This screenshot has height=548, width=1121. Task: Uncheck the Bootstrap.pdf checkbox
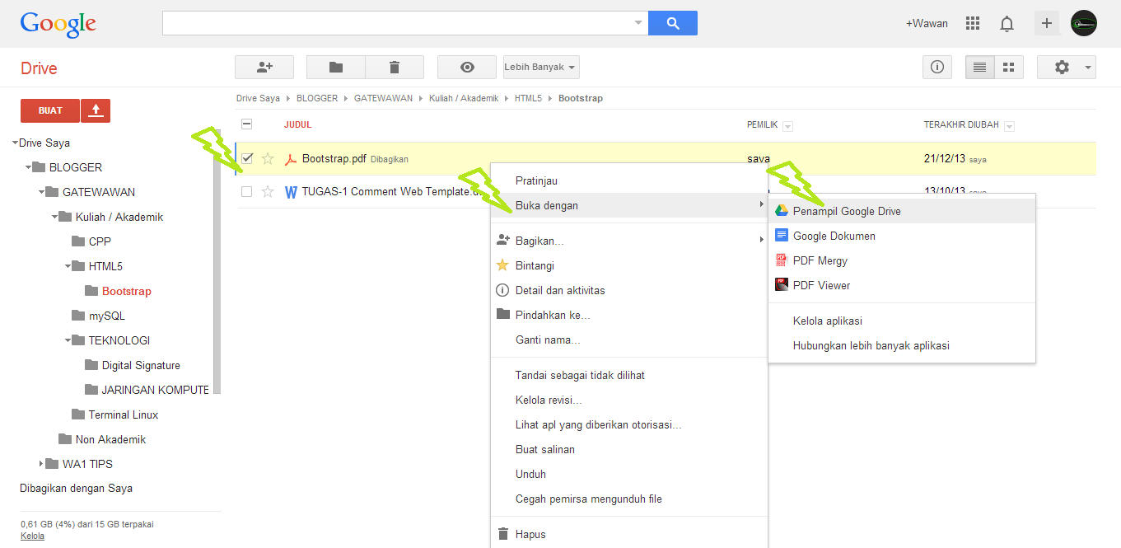pos(247,158)
